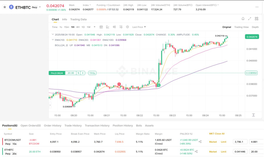264x157 pixels.
Task: Open the Position History tab
Action: pos(123,125)
